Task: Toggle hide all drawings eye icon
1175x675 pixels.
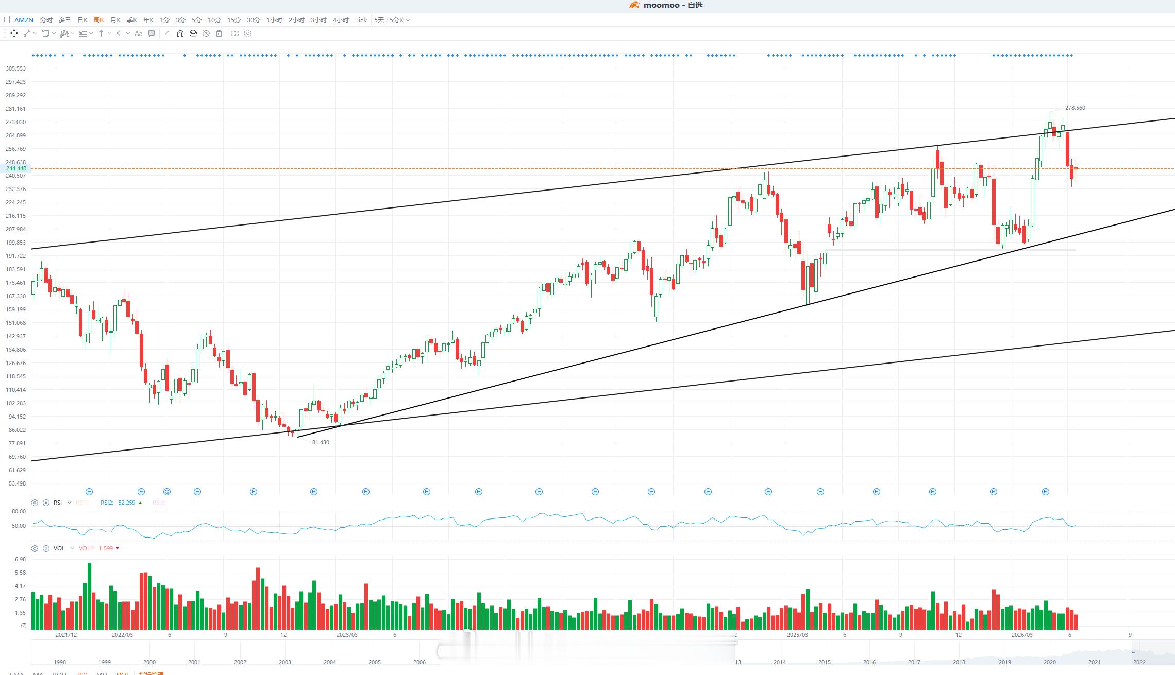Action: coord(206,33)
